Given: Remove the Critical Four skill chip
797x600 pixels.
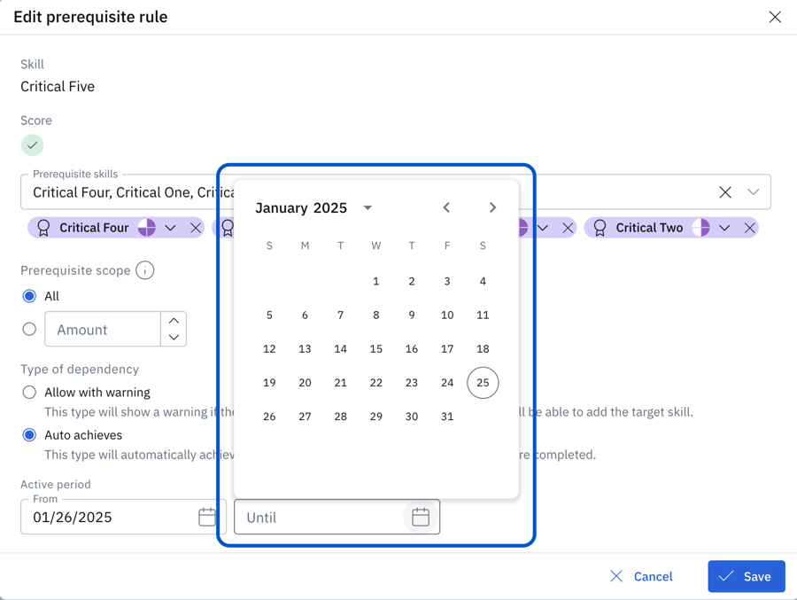Looking at the screenshot, I should coord(196,228).
